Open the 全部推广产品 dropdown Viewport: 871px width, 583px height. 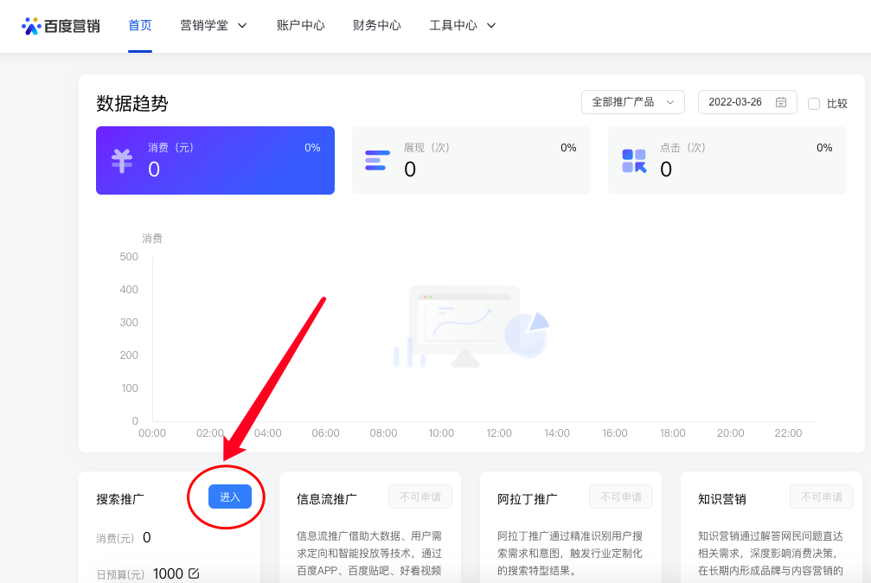point(632,101)
